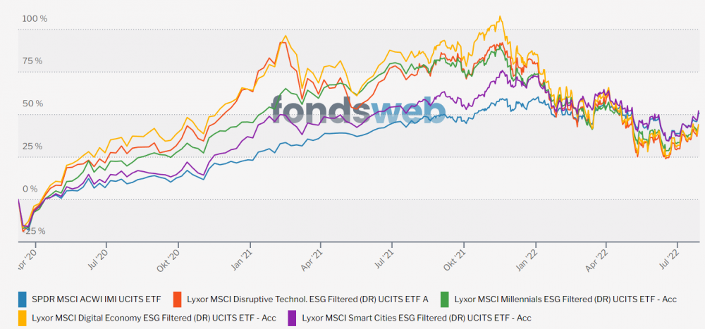Click the blue SPDR MSCI ACWI legend swatch

22,299
